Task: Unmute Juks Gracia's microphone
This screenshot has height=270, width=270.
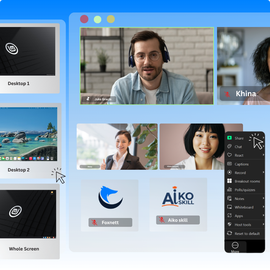Action: (88, 99)
